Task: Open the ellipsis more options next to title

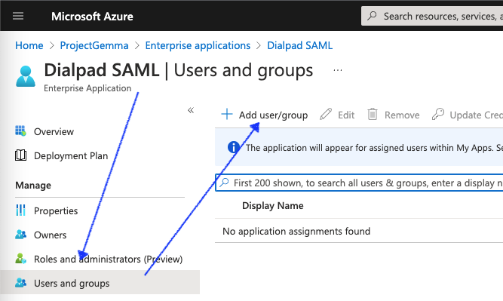Action: [338, 70]
